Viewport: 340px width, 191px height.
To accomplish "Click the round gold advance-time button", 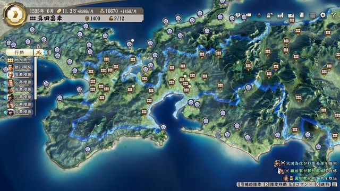I will click(x=15, y=15).
